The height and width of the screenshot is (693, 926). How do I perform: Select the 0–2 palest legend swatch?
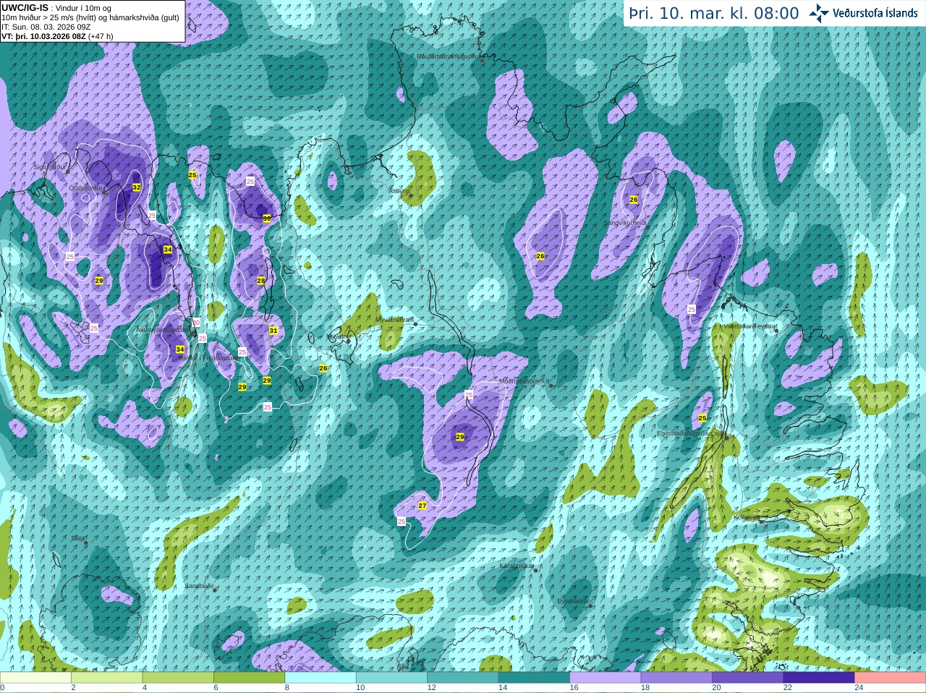click(x=35, y=679)
